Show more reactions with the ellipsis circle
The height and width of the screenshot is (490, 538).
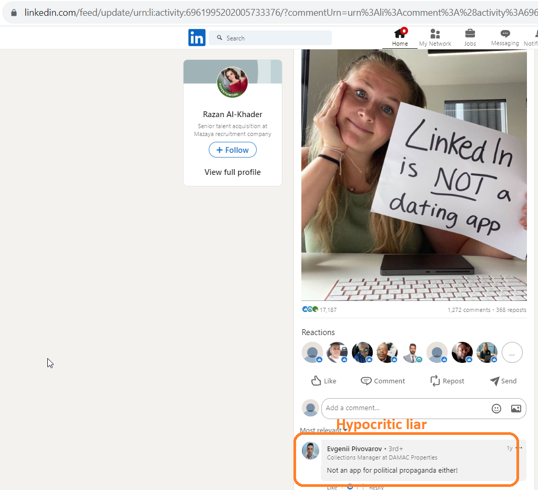coord(512,352)
